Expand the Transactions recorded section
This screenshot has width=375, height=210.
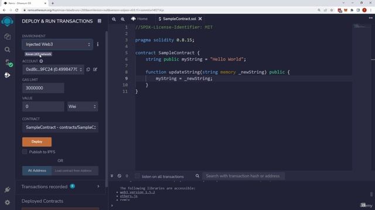[98, 187]
